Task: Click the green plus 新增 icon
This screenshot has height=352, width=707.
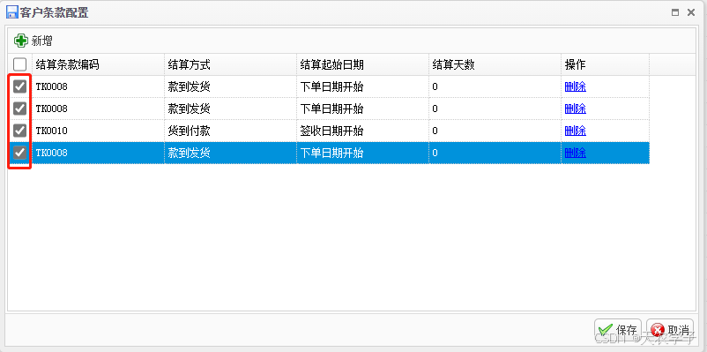Action: tap(21, 41)
